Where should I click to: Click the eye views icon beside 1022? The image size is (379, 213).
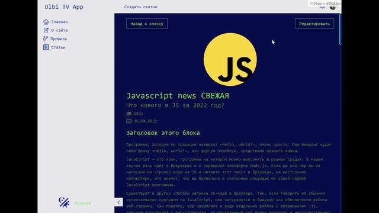(x=129, y=114)
